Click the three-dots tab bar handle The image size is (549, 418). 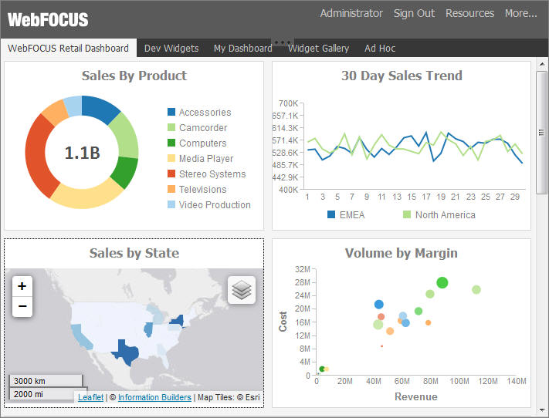[x=282, y=42]
